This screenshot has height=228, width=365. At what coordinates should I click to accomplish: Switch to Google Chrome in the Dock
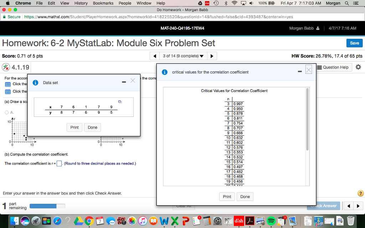[89, 221]
